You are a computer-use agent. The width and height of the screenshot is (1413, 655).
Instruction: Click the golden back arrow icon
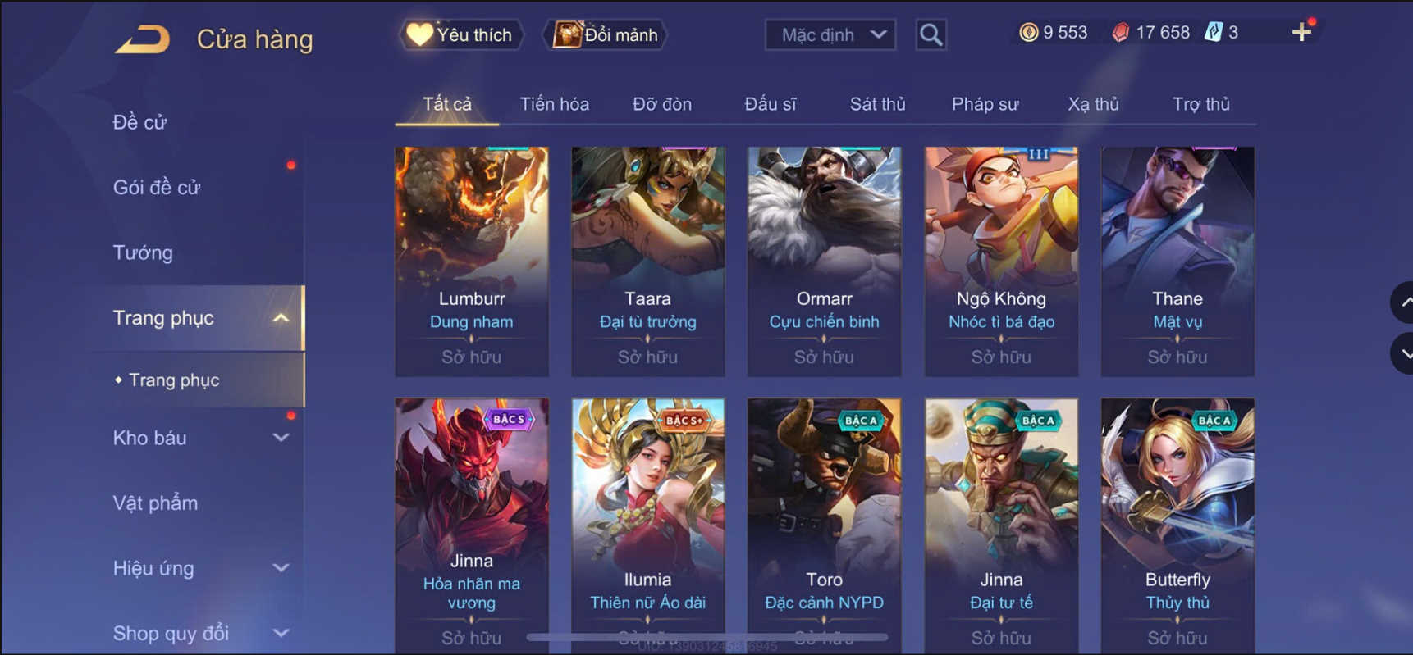pos(142,39)
